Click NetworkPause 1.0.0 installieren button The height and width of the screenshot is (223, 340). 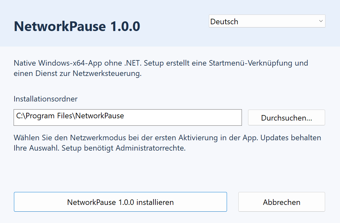120,202
